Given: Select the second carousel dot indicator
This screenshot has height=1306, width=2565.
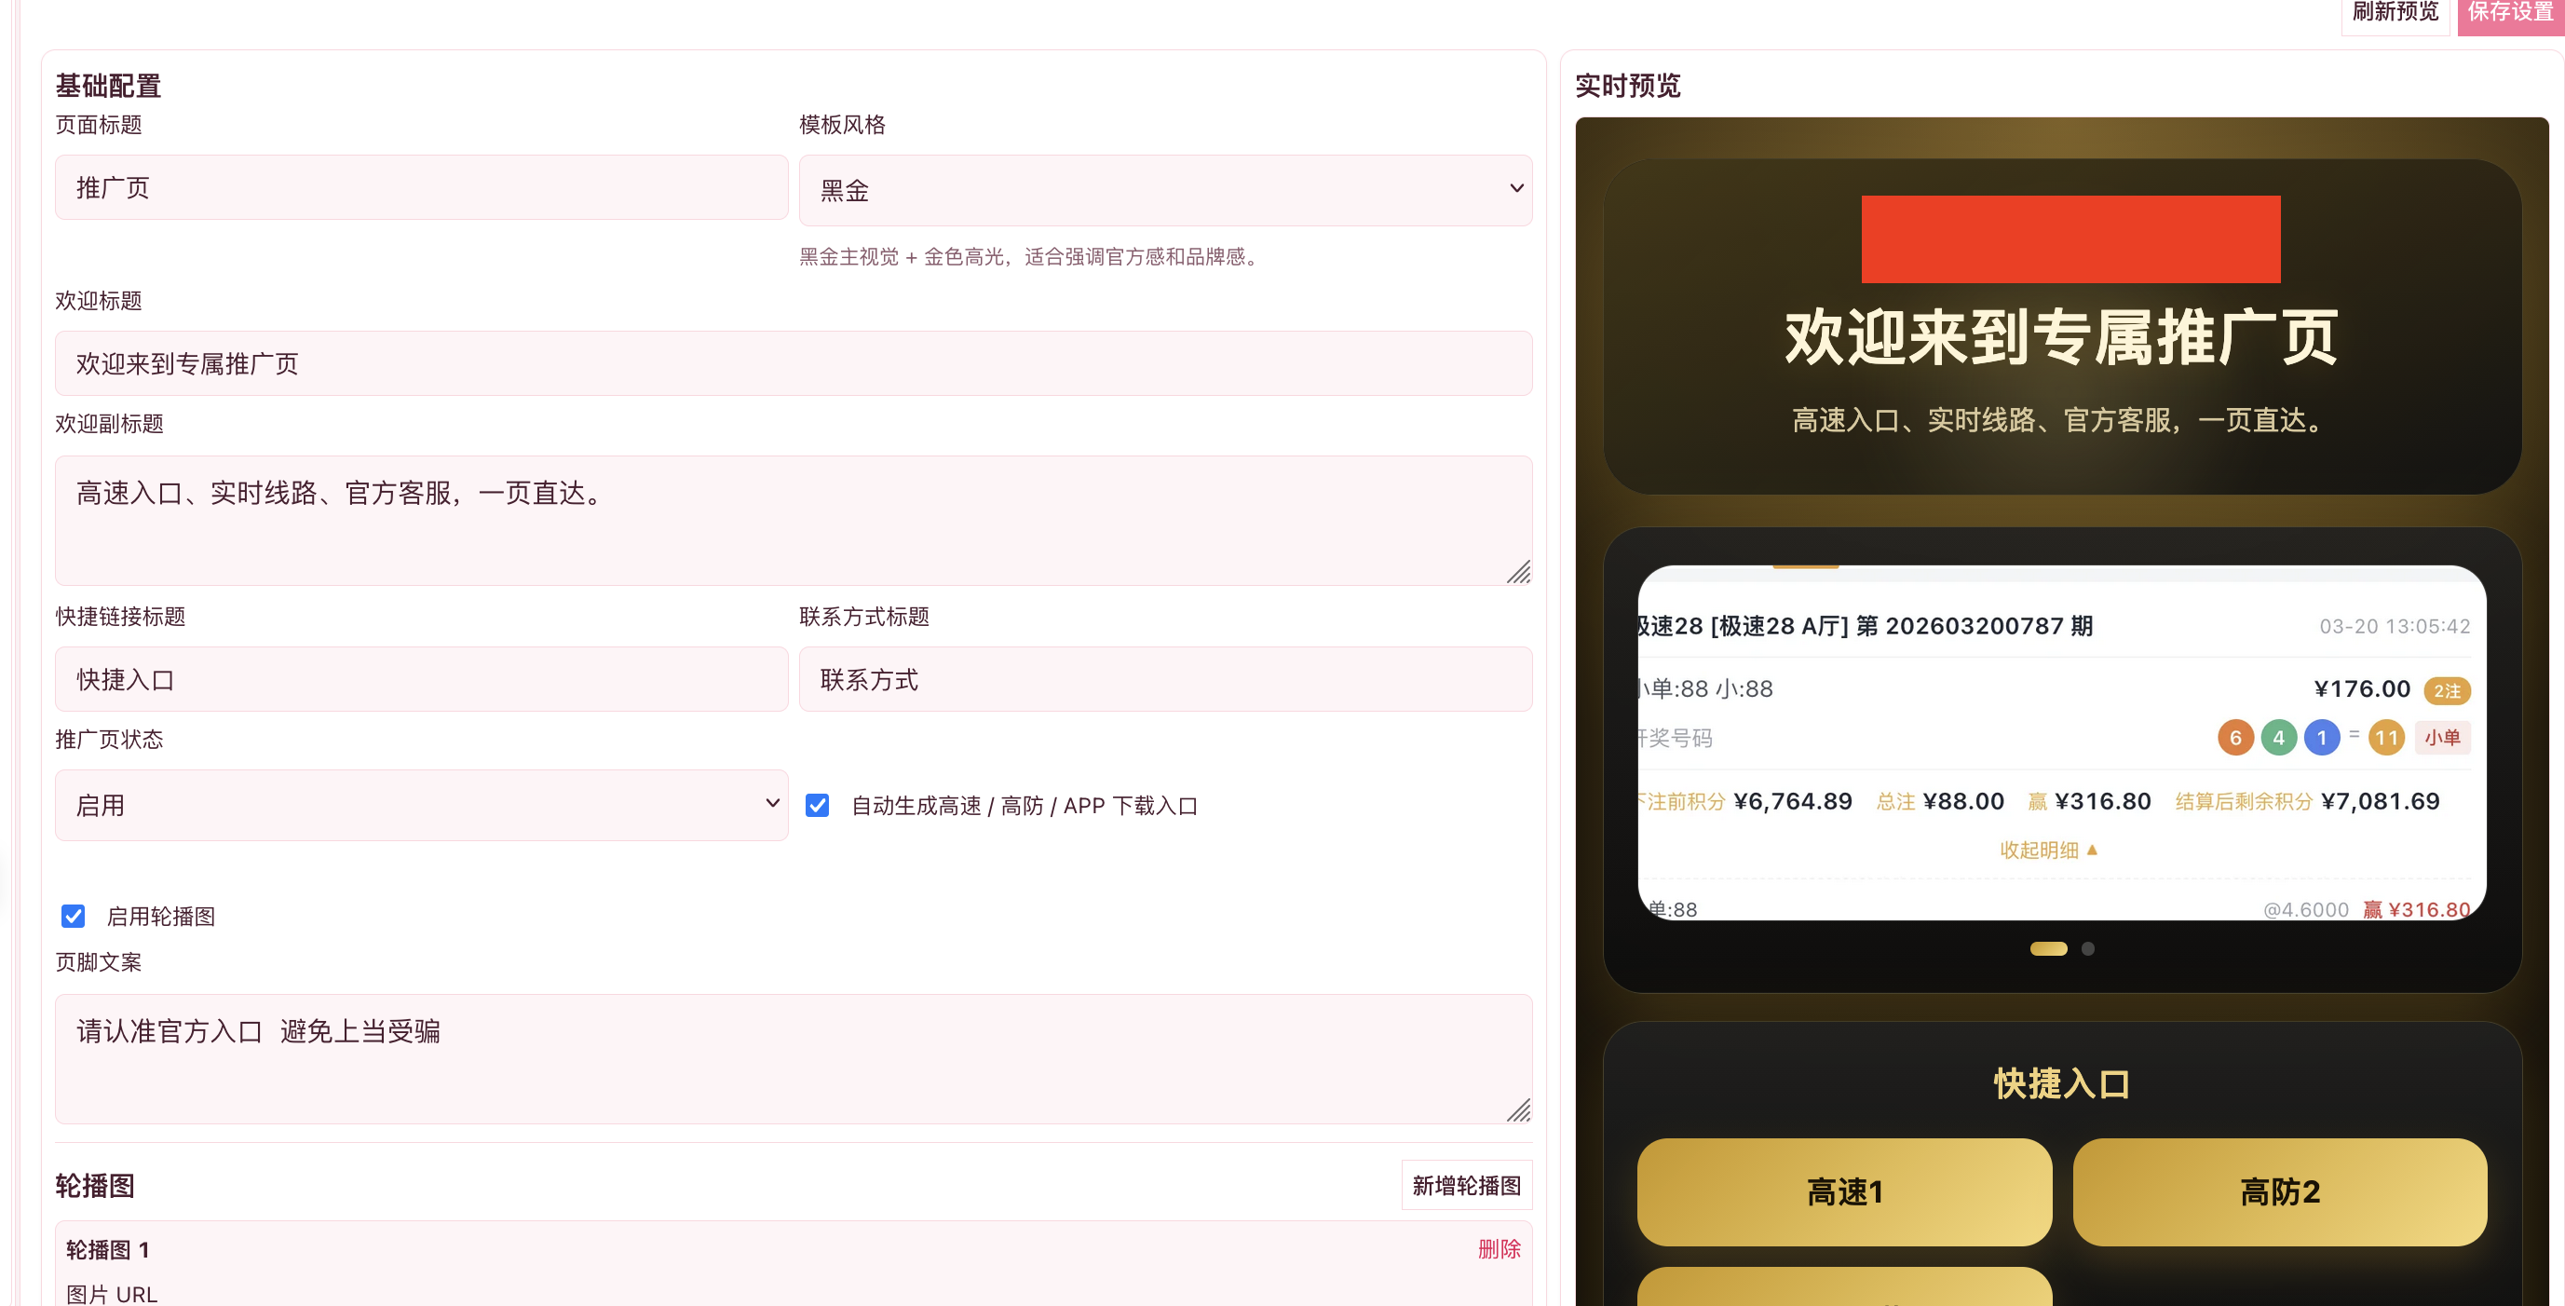Looking at the screenshot, I should coord(2088,949).
